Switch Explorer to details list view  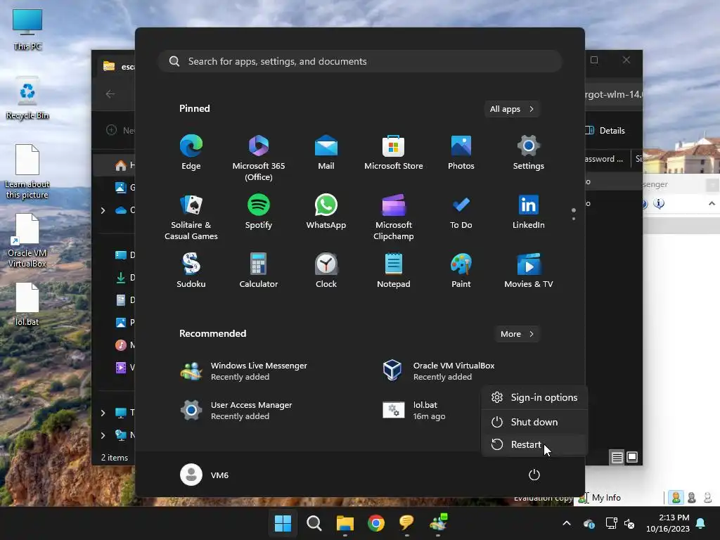coord(617,457)
